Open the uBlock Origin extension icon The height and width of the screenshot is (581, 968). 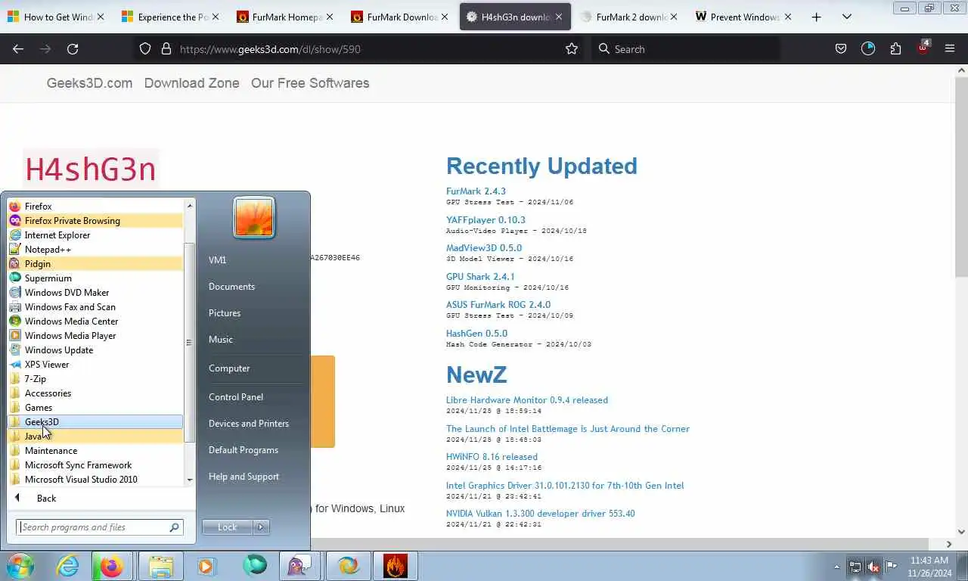(923, 48)
